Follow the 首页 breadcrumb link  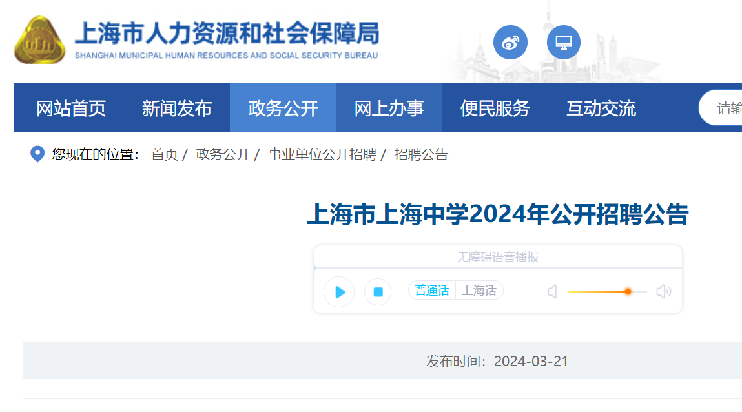(165, 154)
